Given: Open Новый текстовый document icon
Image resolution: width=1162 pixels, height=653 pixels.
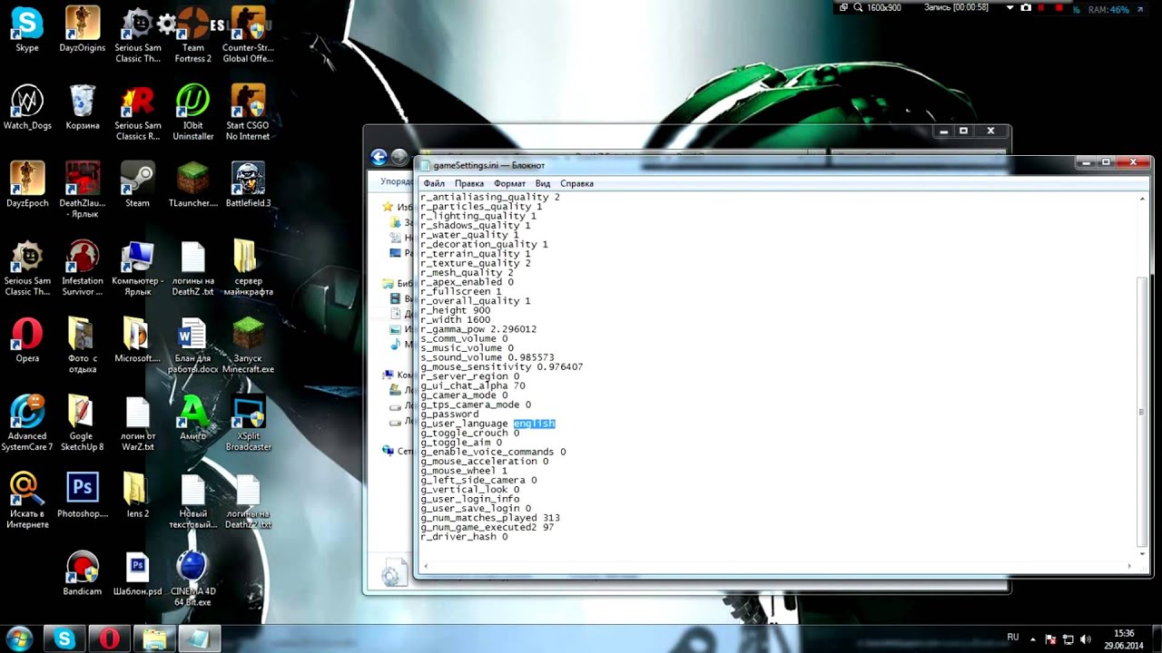Looking at the screenshot, I should point(192,501).
